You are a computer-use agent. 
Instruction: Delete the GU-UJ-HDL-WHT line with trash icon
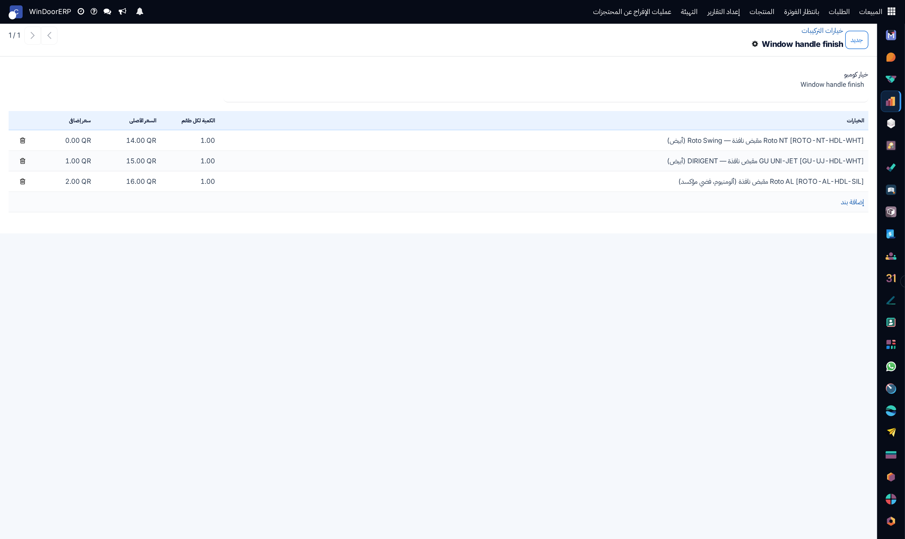[x=23, y=161]
